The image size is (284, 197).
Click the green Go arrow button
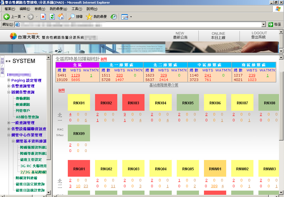(x=271, y=24)
